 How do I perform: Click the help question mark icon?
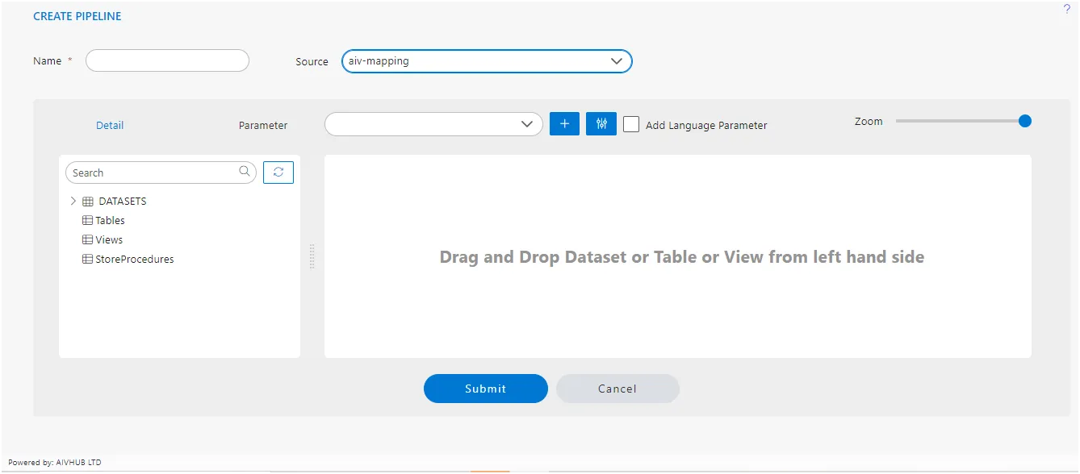1066,9
